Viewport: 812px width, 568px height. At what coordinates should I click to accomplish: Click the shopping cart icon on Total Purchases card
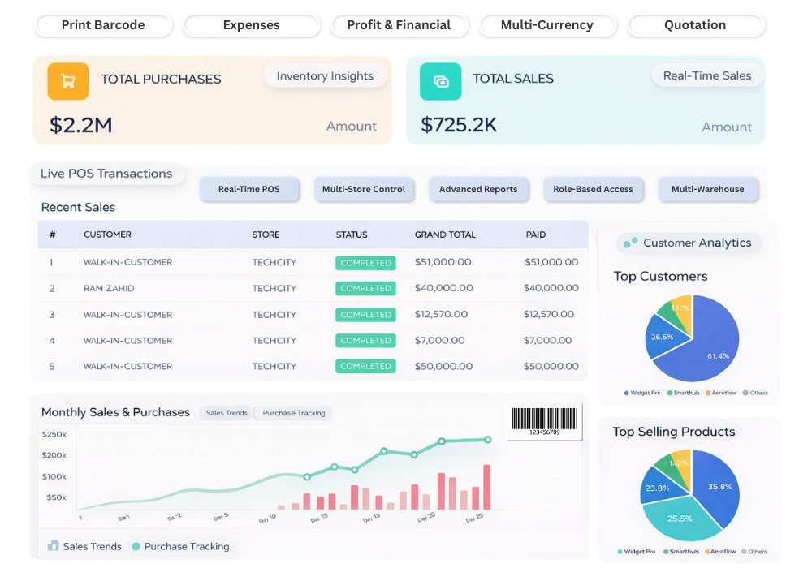[67, 81]
